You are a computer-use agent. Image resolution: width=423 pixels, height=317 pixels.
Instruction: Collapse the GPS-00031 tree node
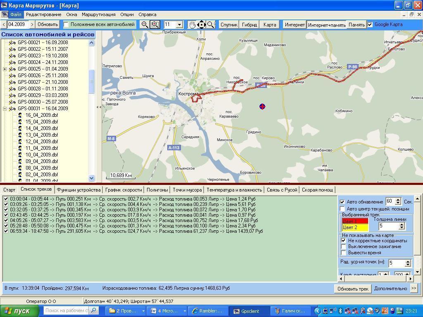(5, 109)
